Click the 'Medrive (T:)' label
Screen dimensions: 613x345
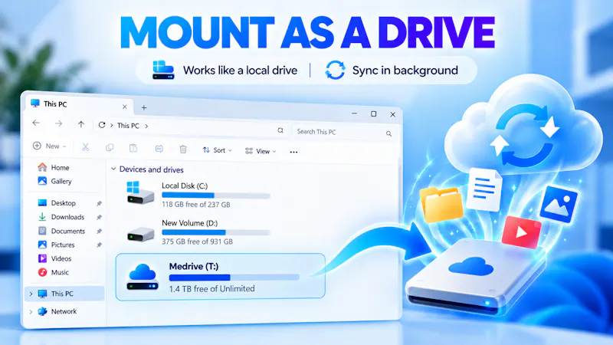(194, 266)
